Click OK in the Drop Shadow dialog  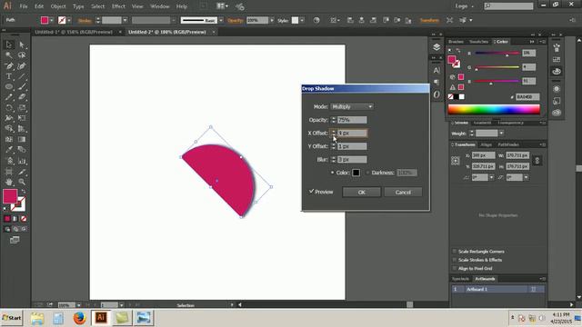tap(362, 192)
